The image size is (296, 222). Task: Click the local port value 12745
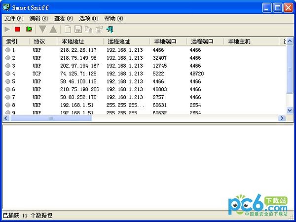point(159,66)
